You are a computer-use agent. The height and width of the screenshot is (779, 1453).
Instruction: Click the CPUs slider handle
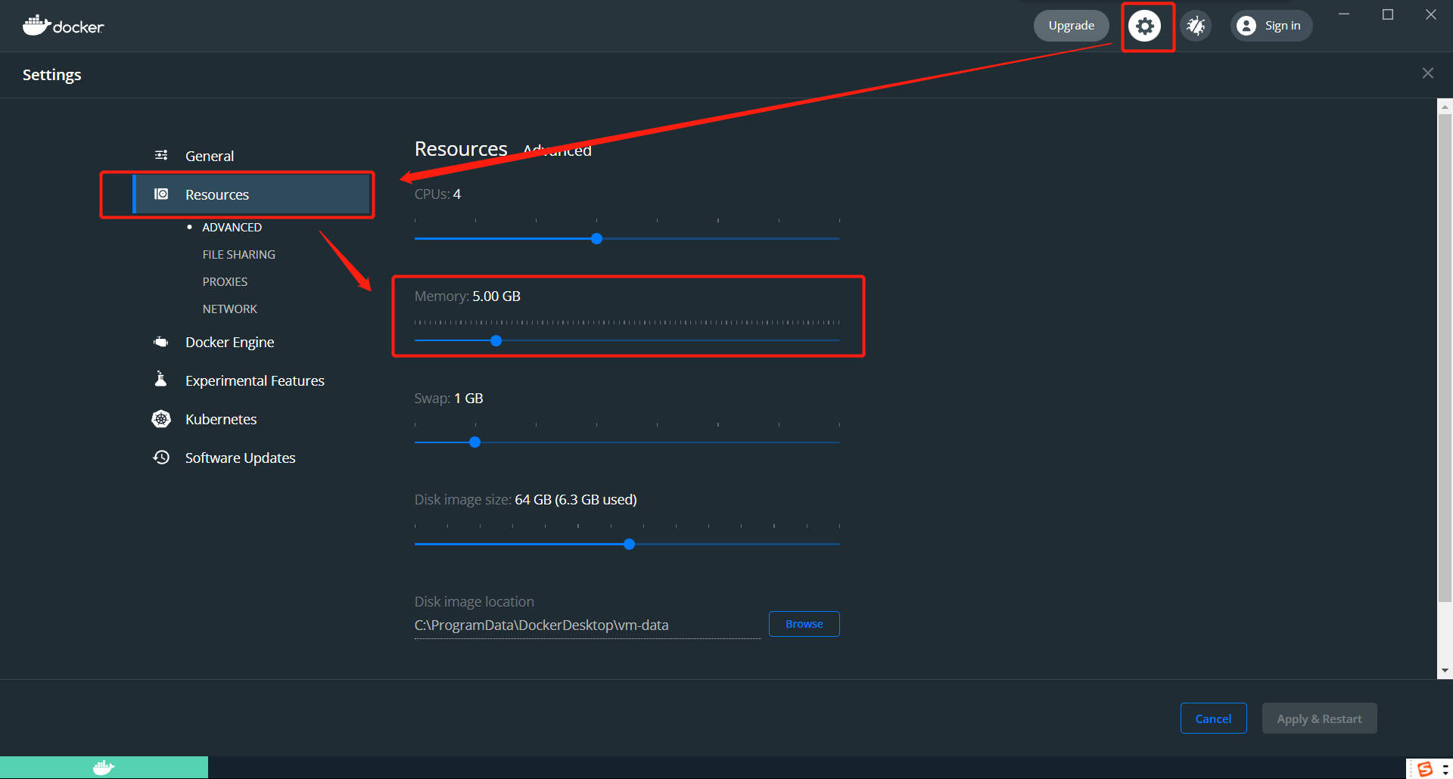[596, 238]
